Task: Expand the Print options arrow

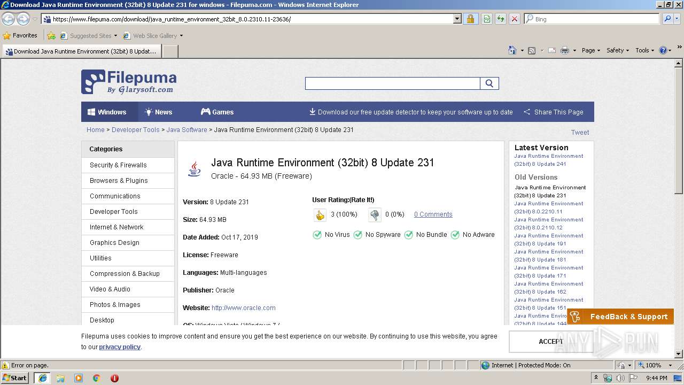Action: coord(574,50)
